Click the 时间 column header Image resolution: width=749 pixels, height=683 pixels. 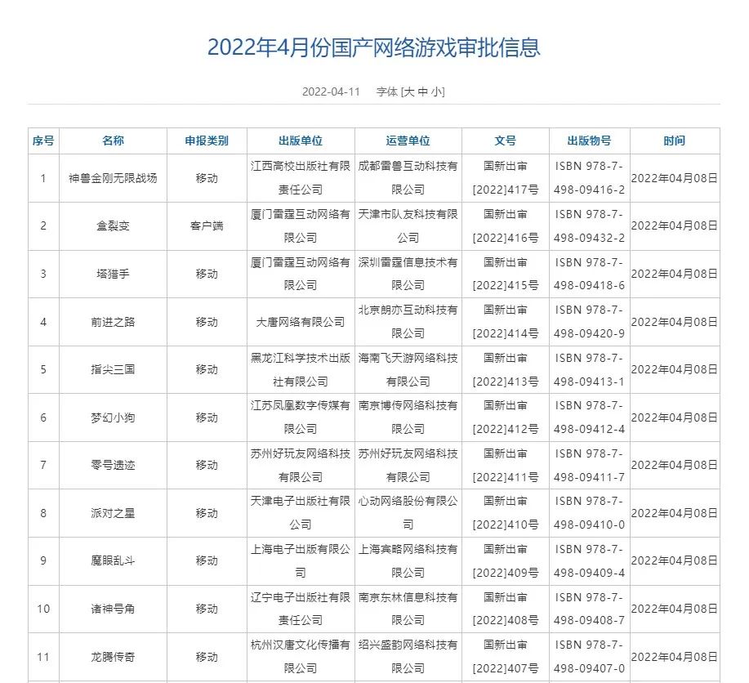(x=675, y=141)
